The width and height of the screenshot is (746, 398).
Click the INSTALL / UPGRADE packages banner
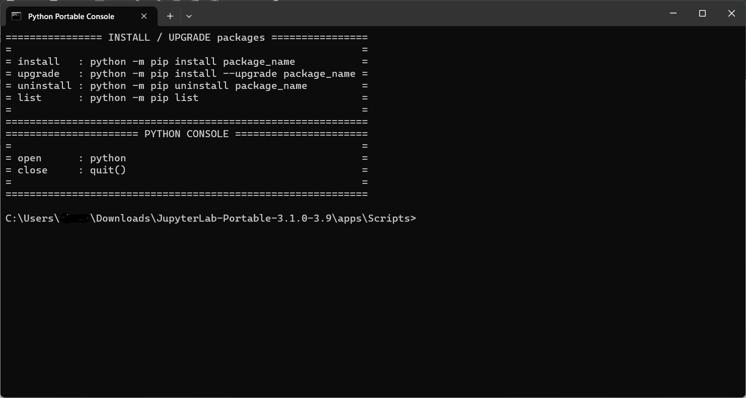click(x=186, y=37)
